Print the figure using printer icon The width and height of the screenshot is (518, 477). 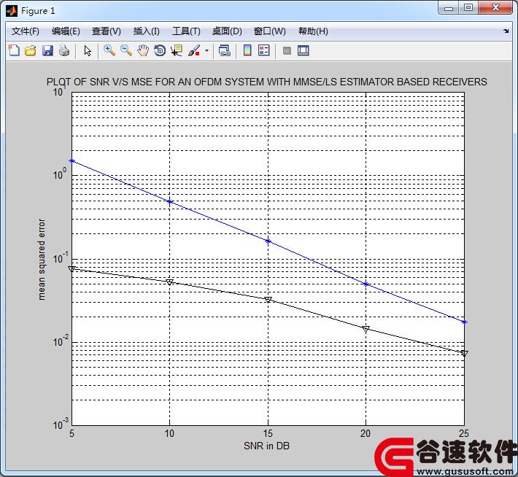click(64, 50)
